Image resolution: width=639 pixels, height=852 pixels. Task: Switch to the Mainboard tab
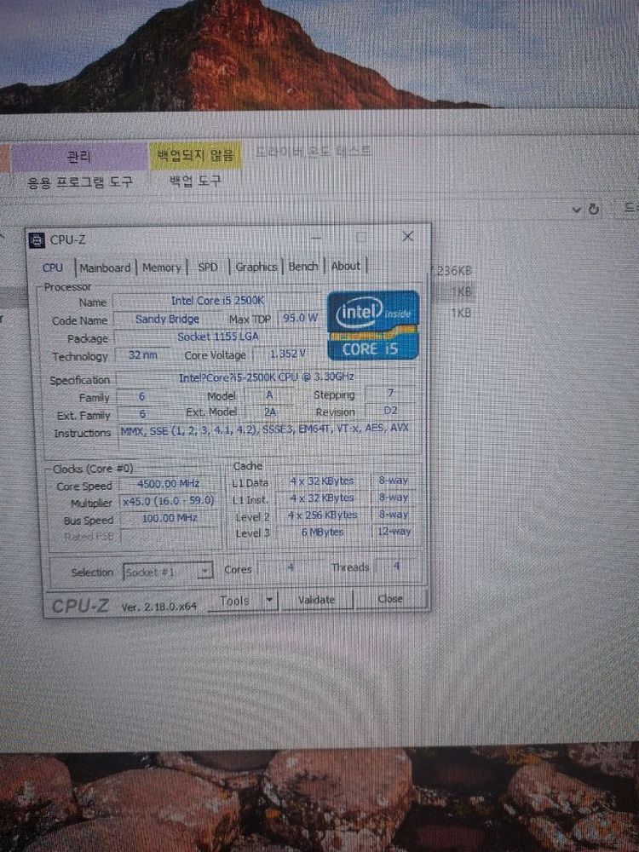pos(105,268)
